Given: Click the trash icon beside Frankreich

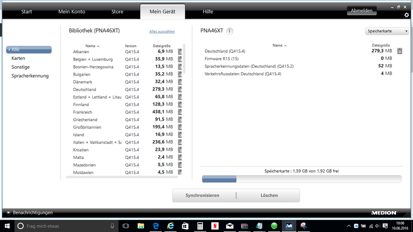Looking at the screenshot, I should point(180,112).
